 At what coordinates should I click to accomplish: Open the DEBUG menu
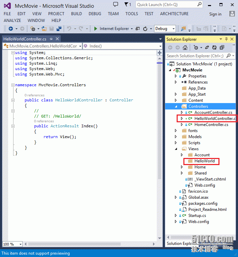95,14
